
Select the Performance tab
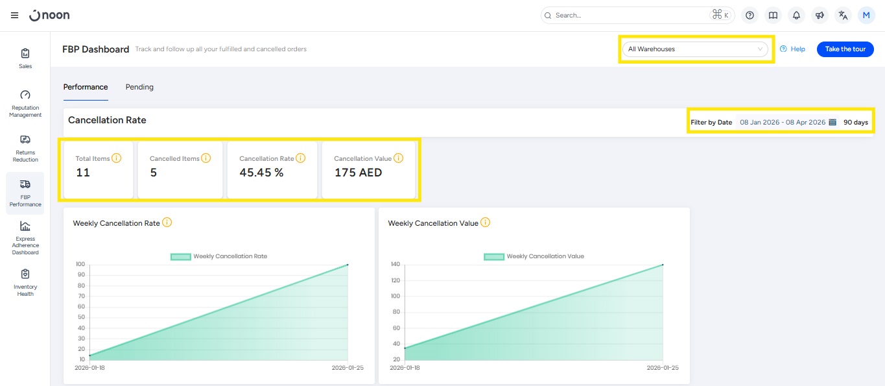[86, 87]
